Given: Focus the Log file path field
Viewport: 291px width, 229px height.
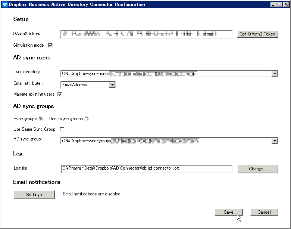Looking at the screenshot, I should click(x=146, y=168).
